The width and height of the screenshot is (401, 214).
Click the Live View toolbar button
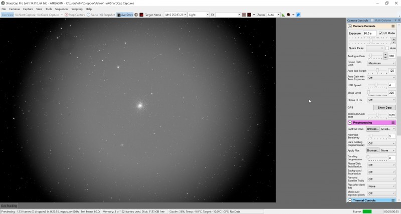(x=8, y=15)
